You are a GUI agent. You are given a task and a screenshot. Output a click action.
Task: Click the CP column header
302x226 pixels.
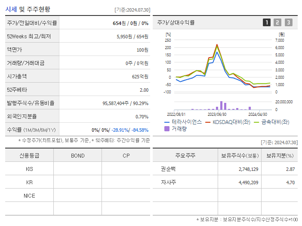[126, 156]
